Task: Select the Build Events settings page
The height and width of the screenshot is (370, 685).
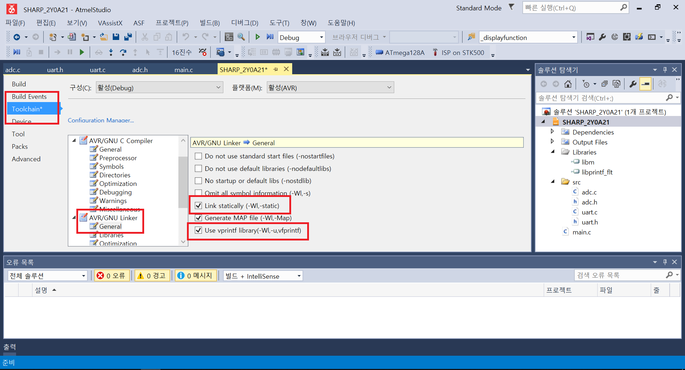Action: point(29,96)
